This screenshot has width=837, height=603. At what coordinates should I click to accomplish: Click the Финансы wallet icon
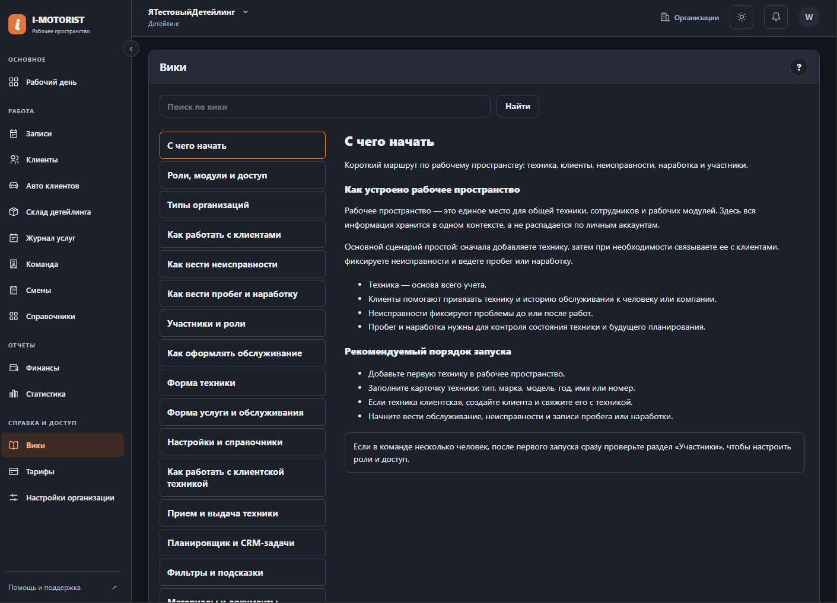pos(14,368)
